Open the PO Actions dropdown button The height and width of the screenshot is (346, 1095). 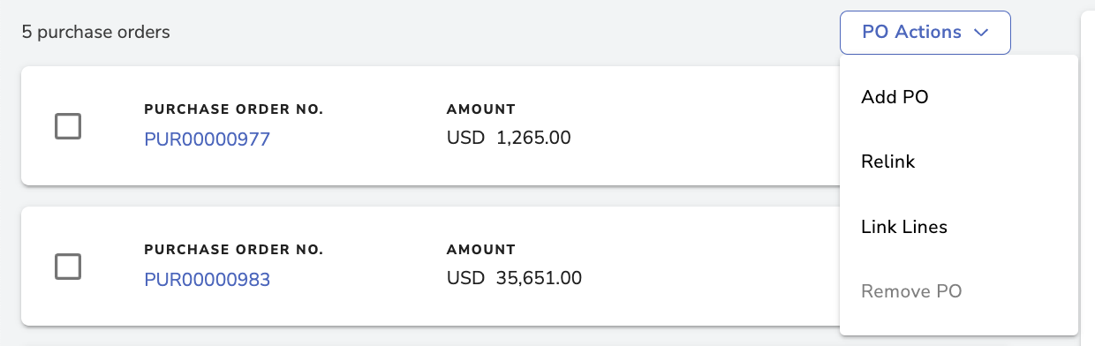pyautogui.click(x=925, y=33)
